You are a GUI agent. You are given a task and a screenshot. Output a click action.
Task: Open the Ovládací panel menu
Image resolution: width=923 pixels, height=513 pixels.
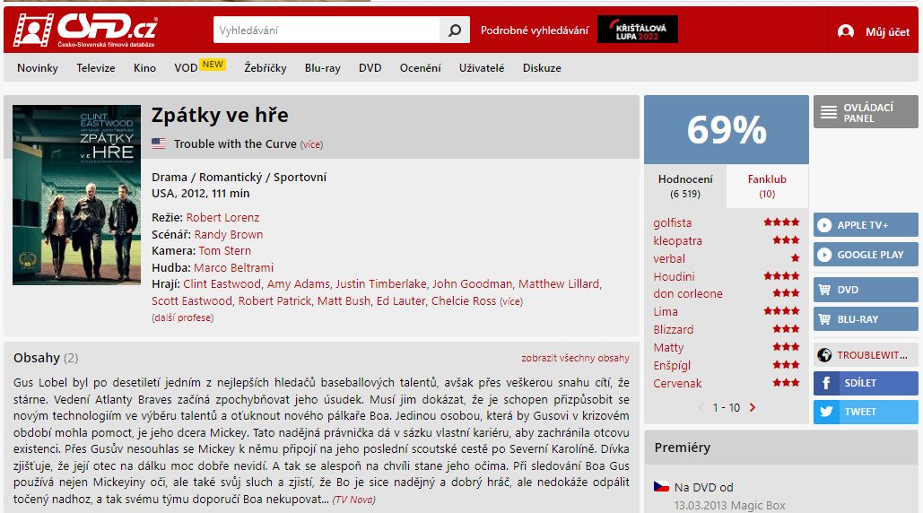pos(866,113)
